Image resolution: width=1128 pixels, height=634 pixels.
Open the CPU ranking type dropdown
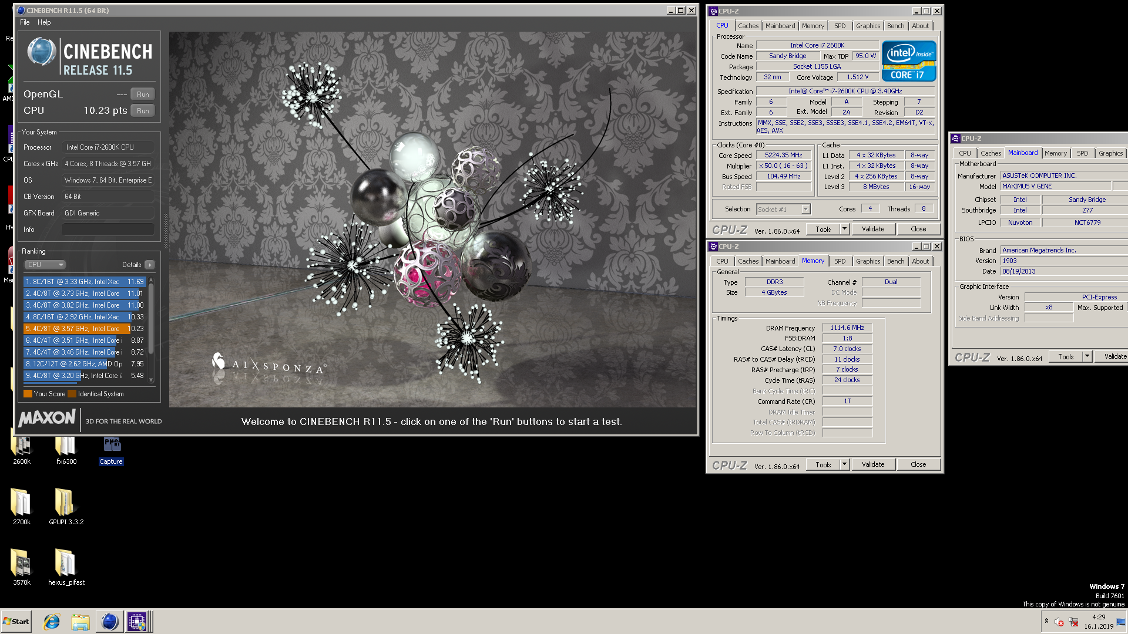45,265
